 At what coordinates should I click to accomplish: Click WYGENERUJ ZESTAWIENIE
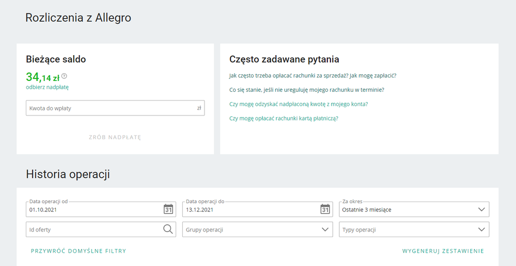pyautogui.click(x=443, y=251)
